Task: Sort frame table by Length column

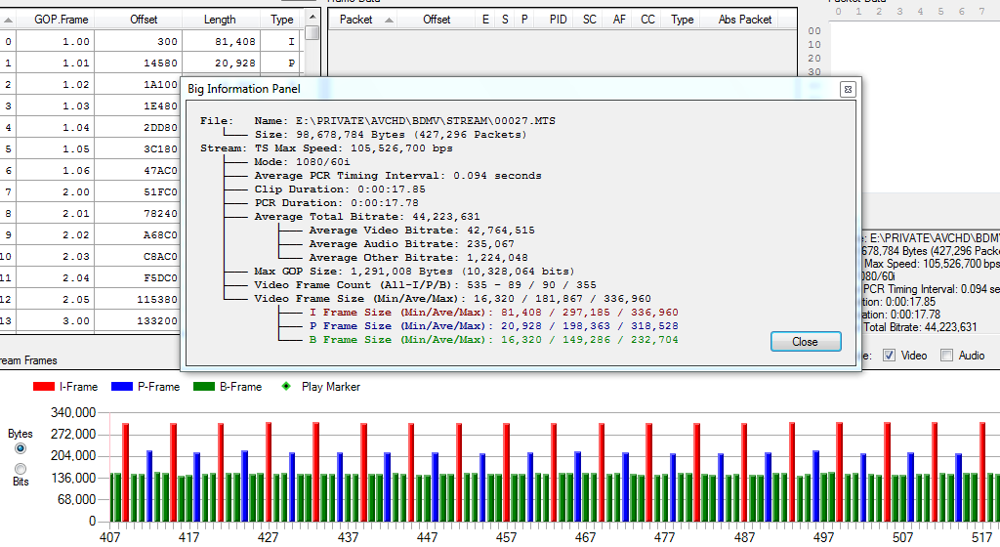Action: pos(220,20)
